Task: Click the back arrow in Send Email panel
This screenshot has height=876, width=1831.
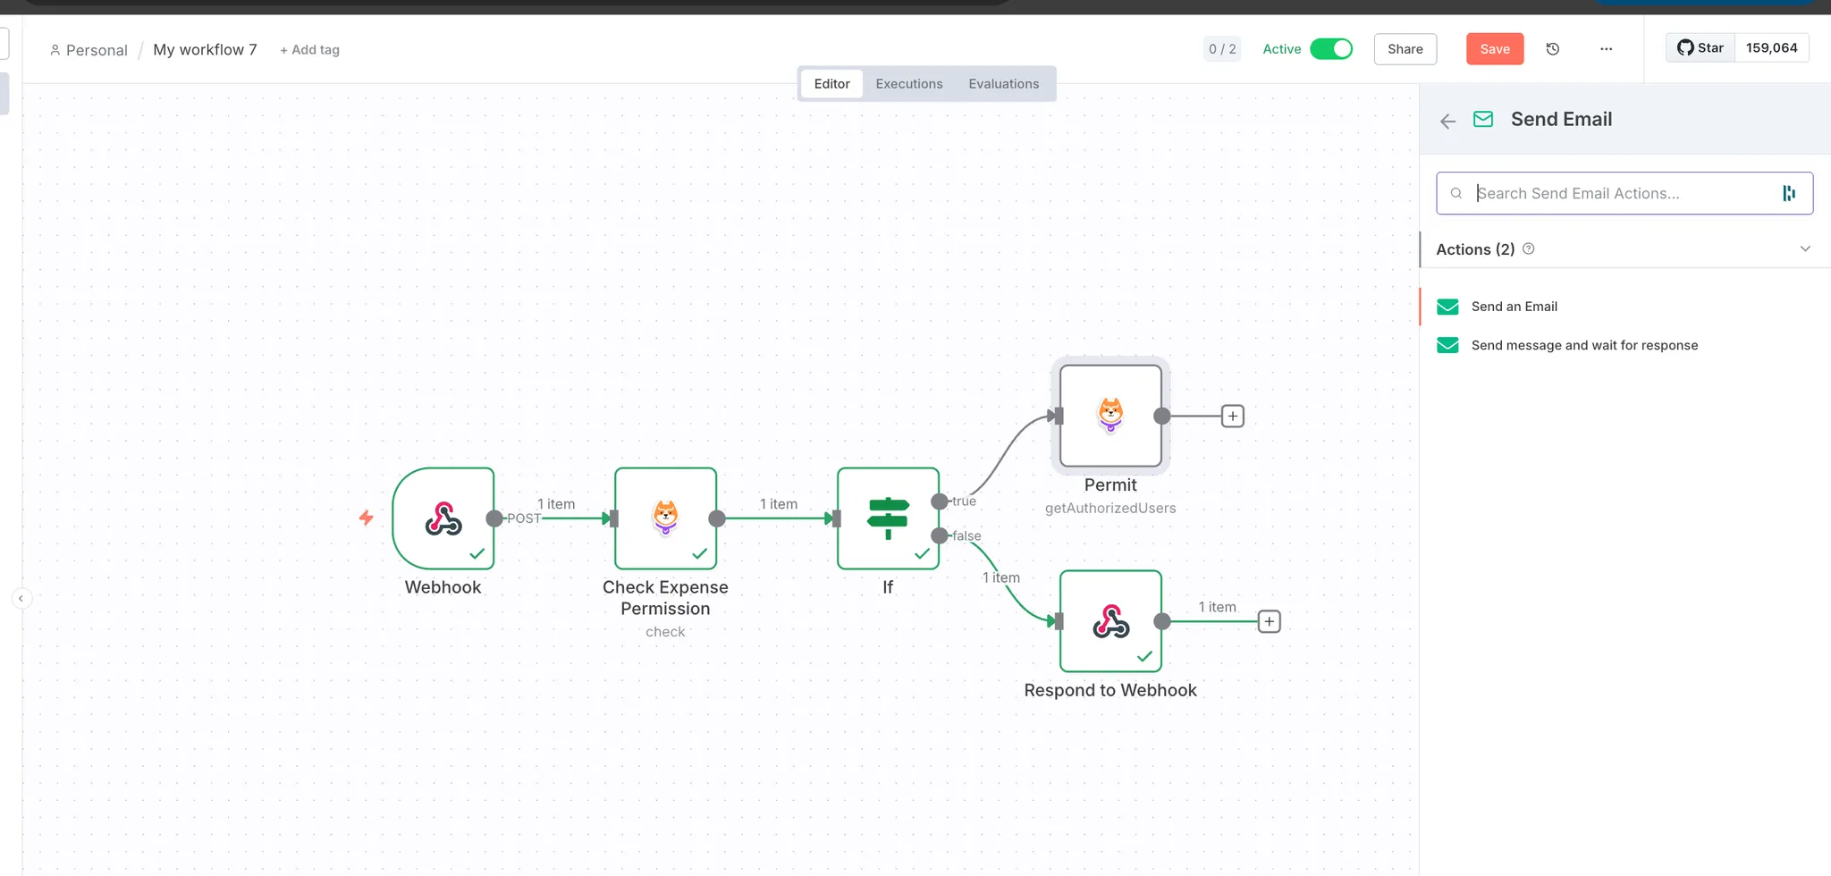Action: [x=1448, y=121]
